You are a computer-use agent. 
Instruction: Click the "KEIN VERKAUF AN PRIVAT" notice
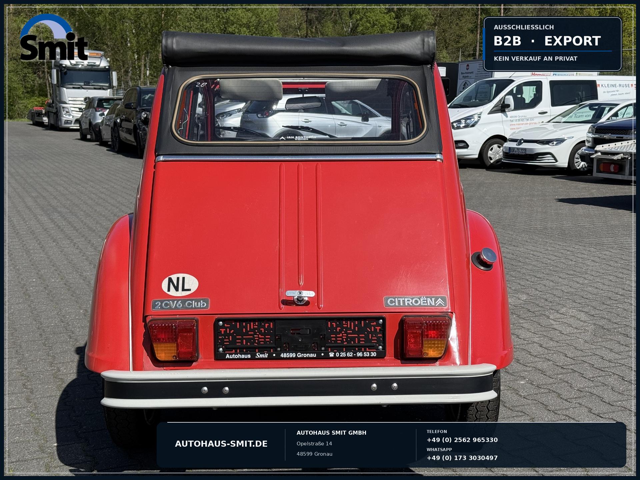pos(535,59)
